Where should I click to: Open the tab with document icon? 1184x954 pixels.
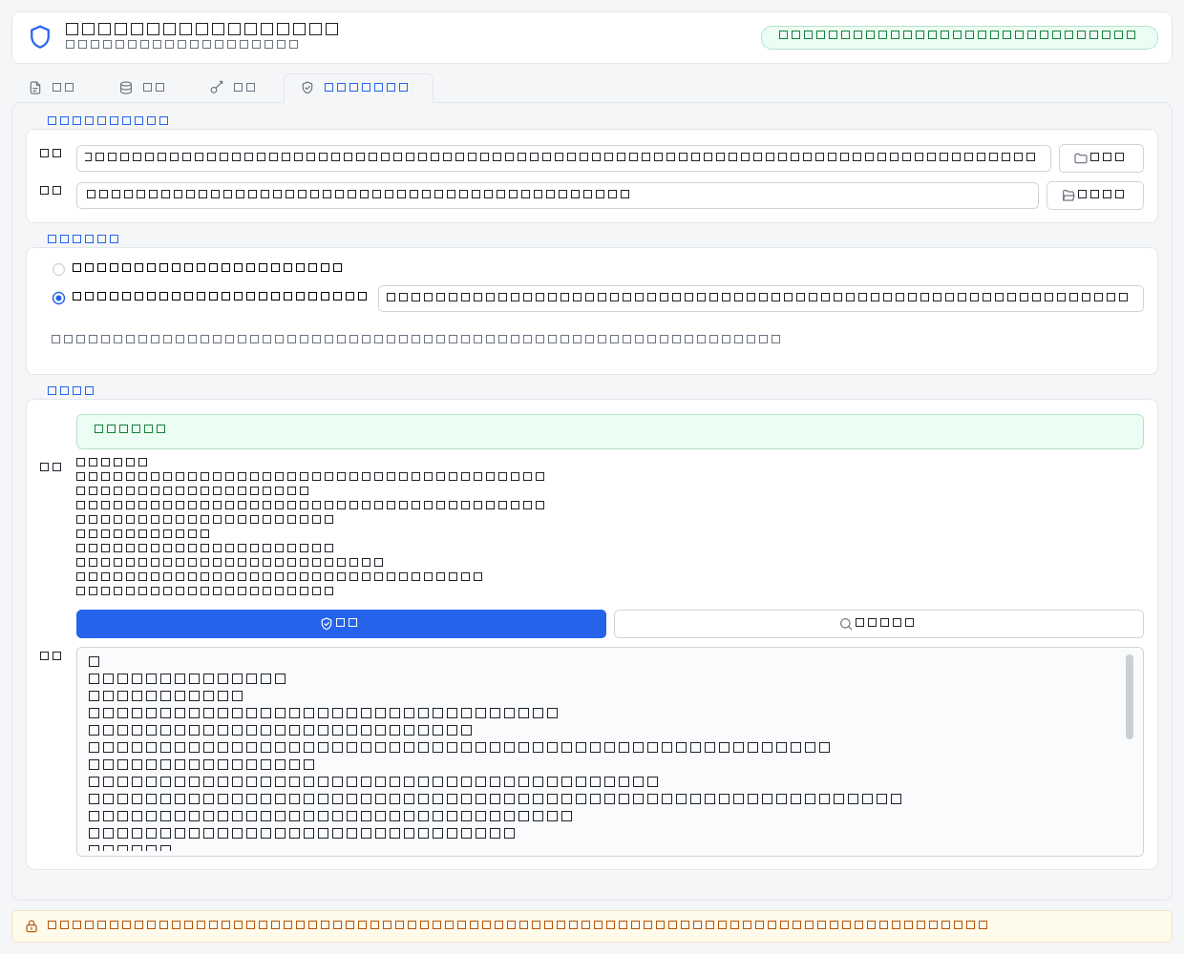[x=52, y=88]
